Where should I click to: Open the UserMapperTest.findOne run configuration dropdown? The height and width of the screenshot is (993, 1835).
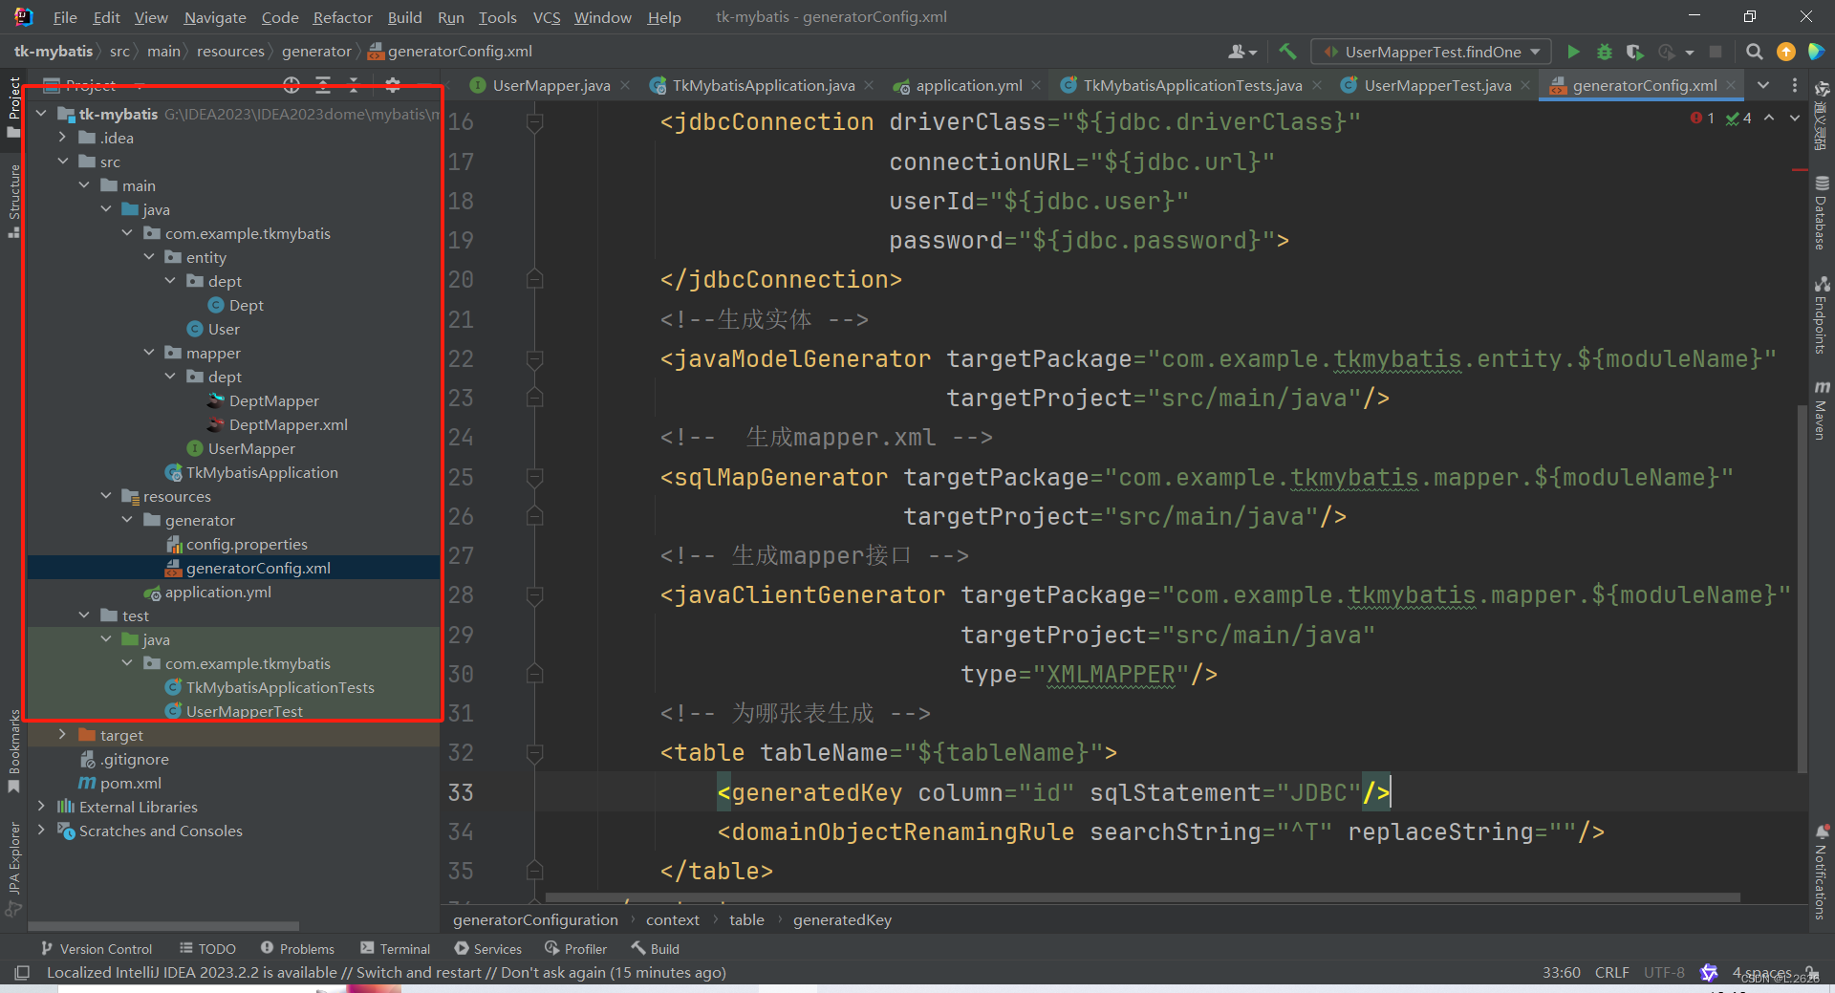click(1431, 52)
